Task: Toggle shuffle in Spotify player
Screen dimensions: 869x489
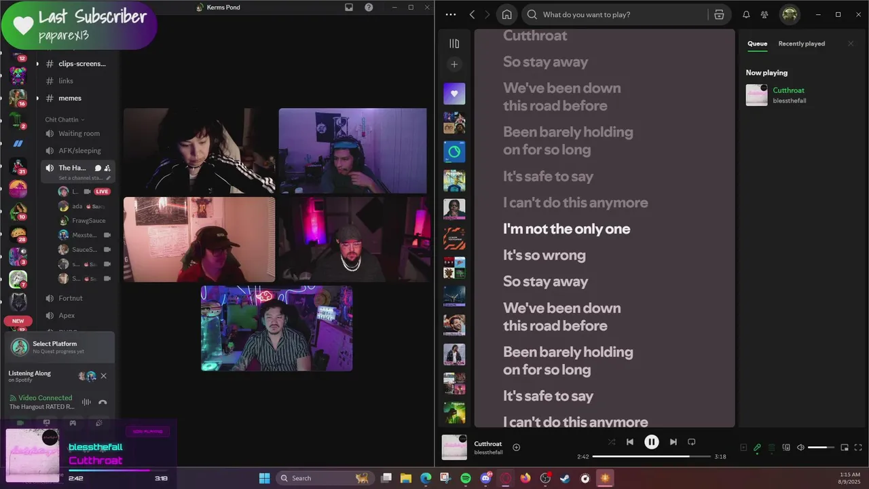Action: click(x=612, y=441)
